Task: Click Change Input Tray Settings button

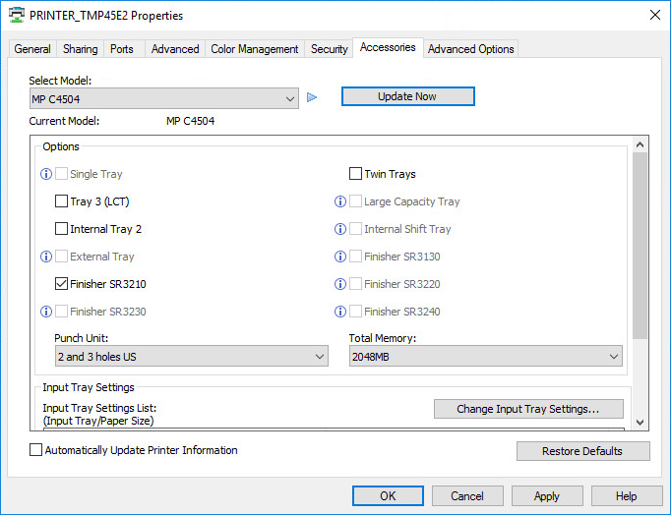Action: [x=528, y=409]
